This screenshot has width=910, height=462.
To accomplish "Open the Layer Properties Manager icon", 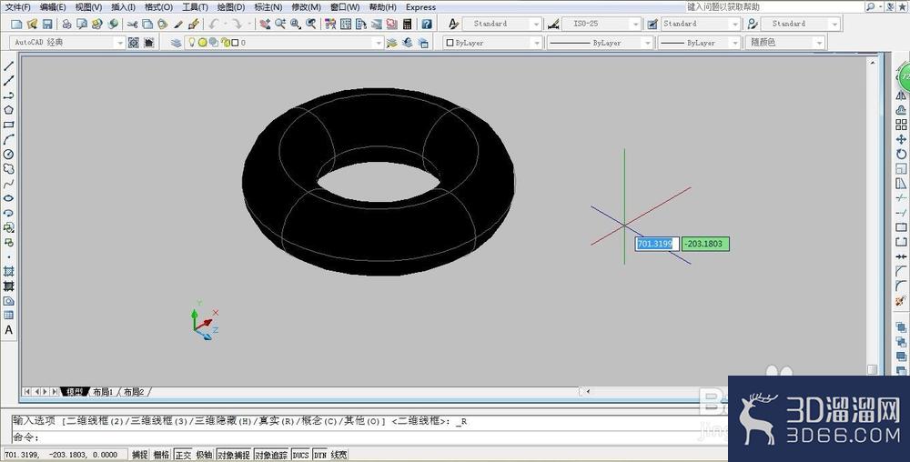I will coord(176,43).
